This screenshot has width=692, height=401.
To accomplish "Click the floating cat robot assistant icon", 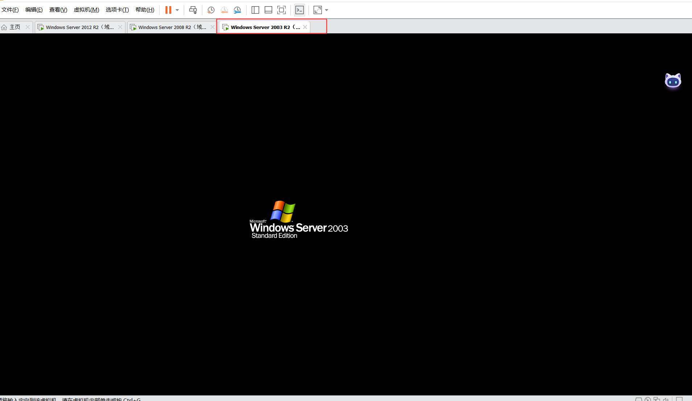I will click(673, 80).
